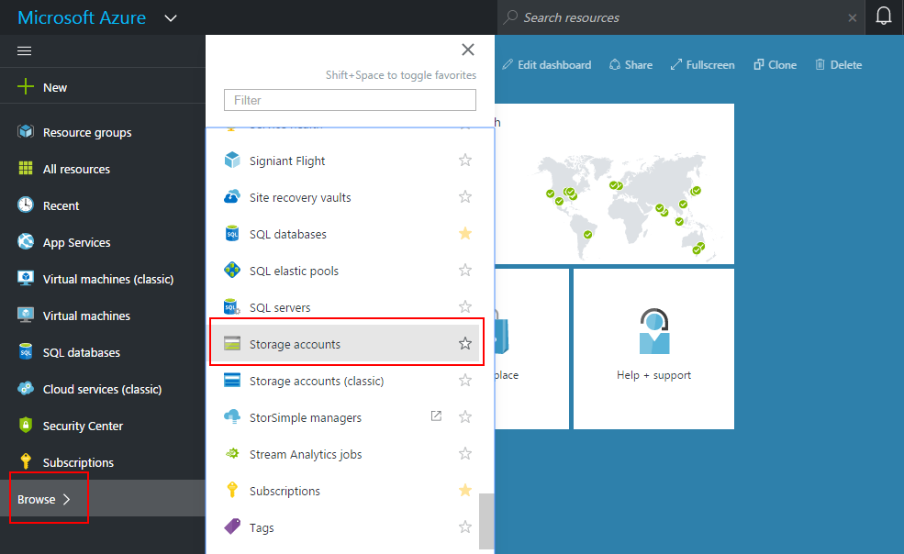Unfavorite SQL databases by clicking its star

(464, 233)
